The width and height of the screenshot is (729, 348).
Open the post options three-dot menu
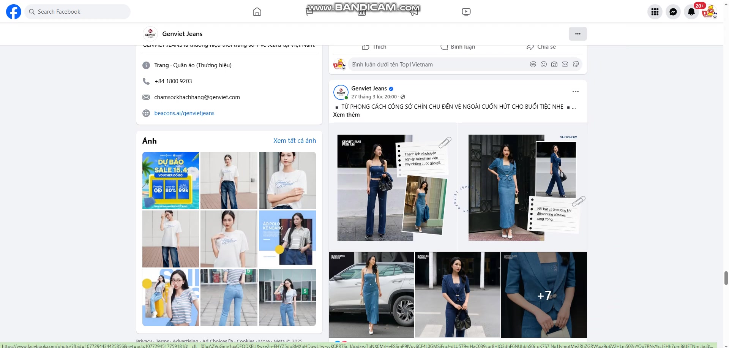575,92
